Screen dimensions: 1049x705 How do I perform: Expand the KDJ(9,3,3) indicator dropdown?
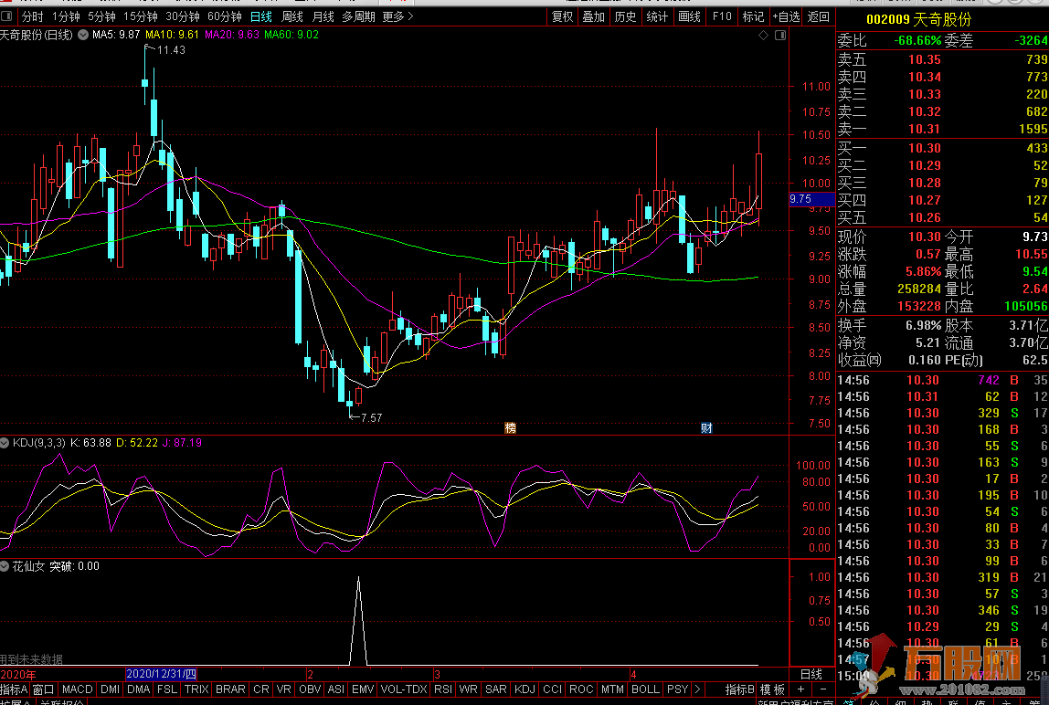pyautogui.click(x=5, y=443)
